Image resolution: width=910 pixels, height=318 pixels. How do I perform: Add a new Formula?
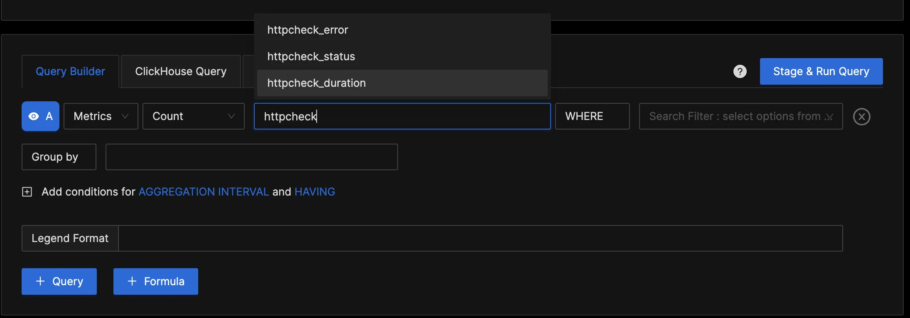pos(155,281)
